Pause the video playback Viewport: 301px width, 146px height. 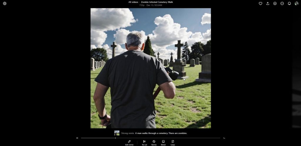(77, 138)
